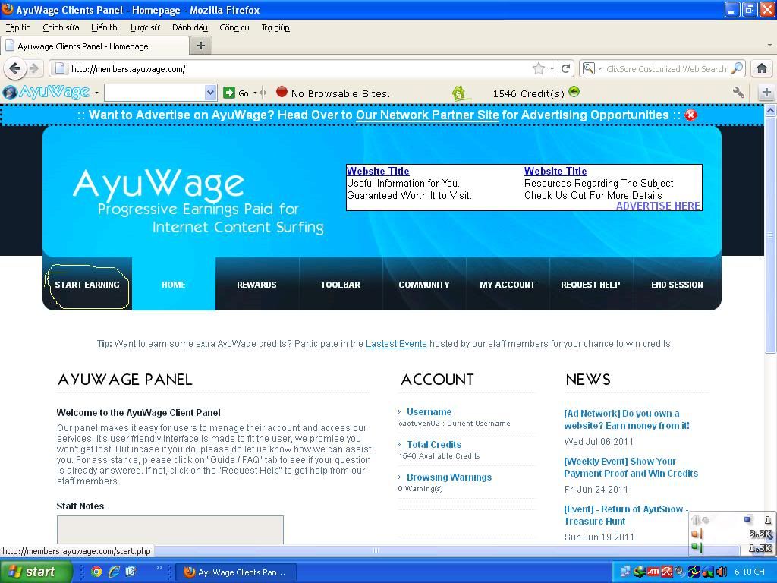This screenshot has height=583, width=777.
Task: Click the green house dollar icon
Action: click(459, 93)
